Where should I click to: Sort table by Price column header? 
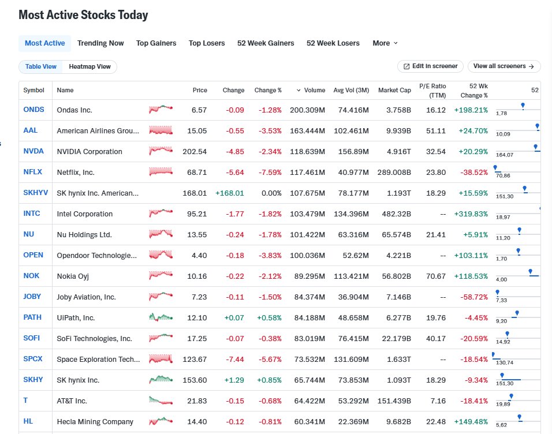point(200,91)
